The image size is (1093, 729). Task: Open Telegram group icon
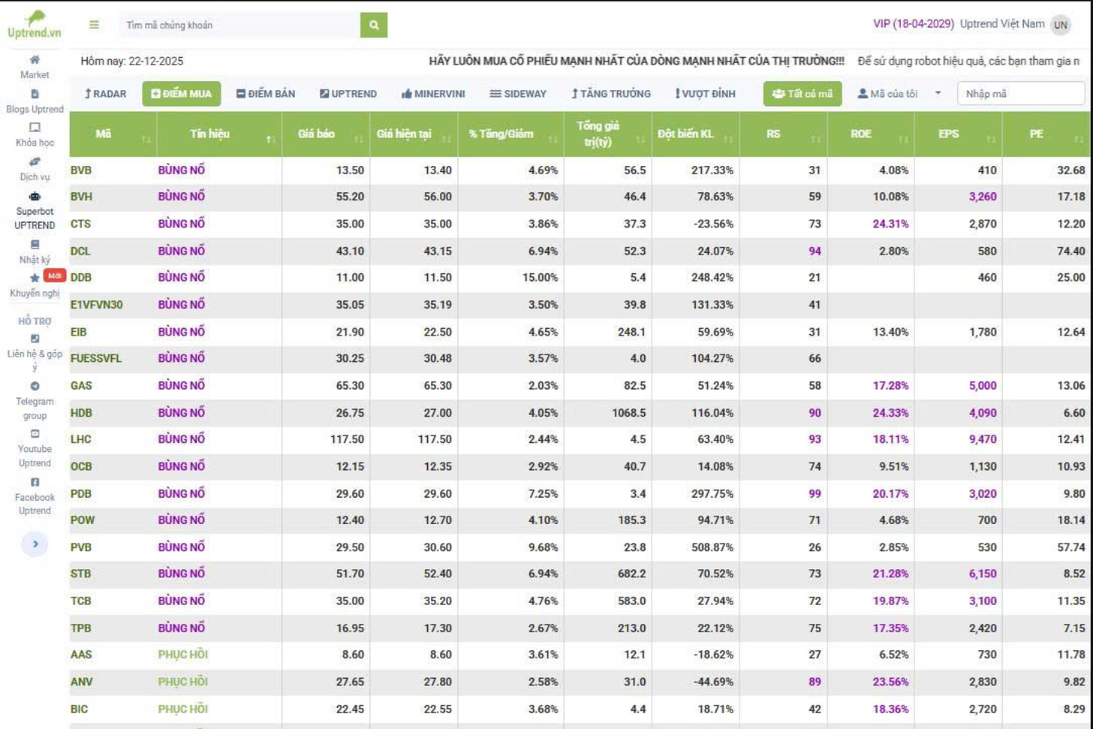coord(35,387)
